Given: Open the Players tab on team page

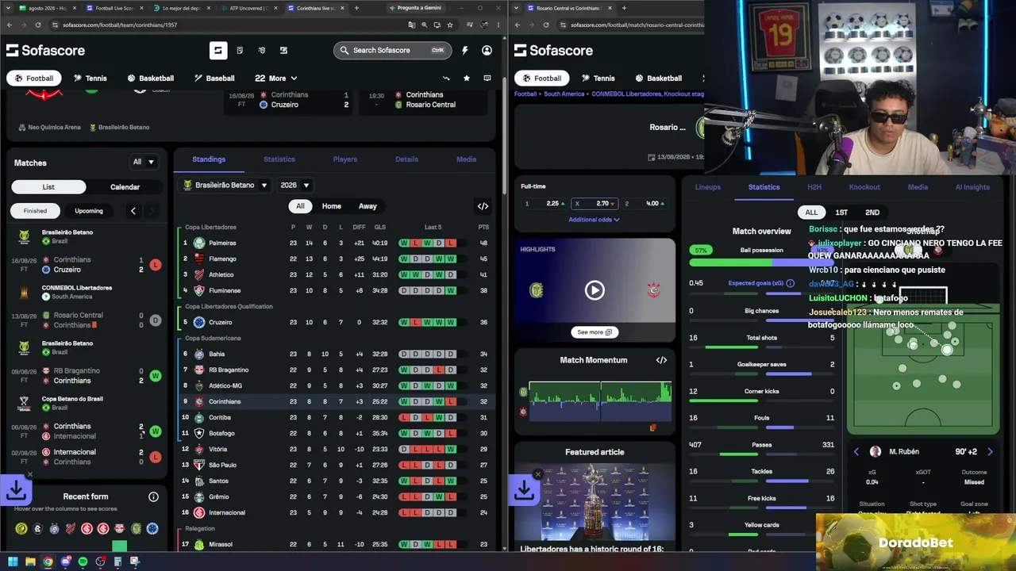Looking at the screenshot, I should [x=344, y=159].
